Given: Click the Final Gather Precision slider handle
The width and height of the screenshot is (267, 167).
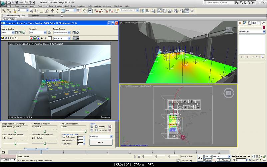Looking at the screenshot, I should (86, 131).
